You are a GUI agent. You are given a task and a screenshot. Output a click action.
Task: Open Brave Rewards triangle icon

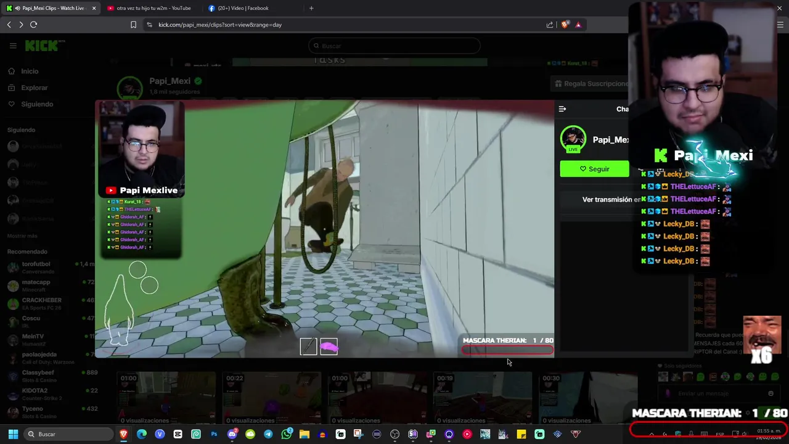tap(578, 25)
